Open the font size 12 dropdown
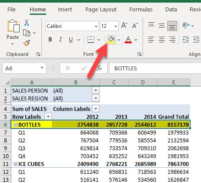The width and height of the screenshot is (201, 183). (116, 26)
